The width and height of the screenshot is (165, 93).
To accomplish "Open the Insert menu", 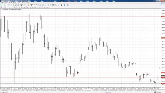I will pos(10,3).
